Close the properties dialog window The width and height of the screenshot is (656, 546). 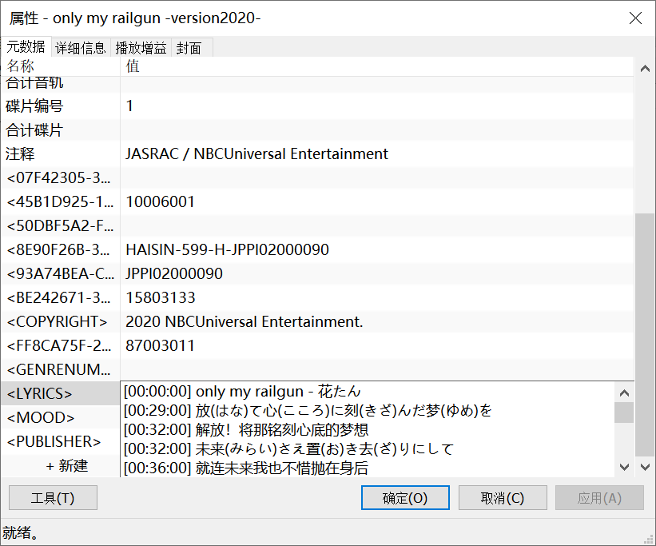click(635, 18)
